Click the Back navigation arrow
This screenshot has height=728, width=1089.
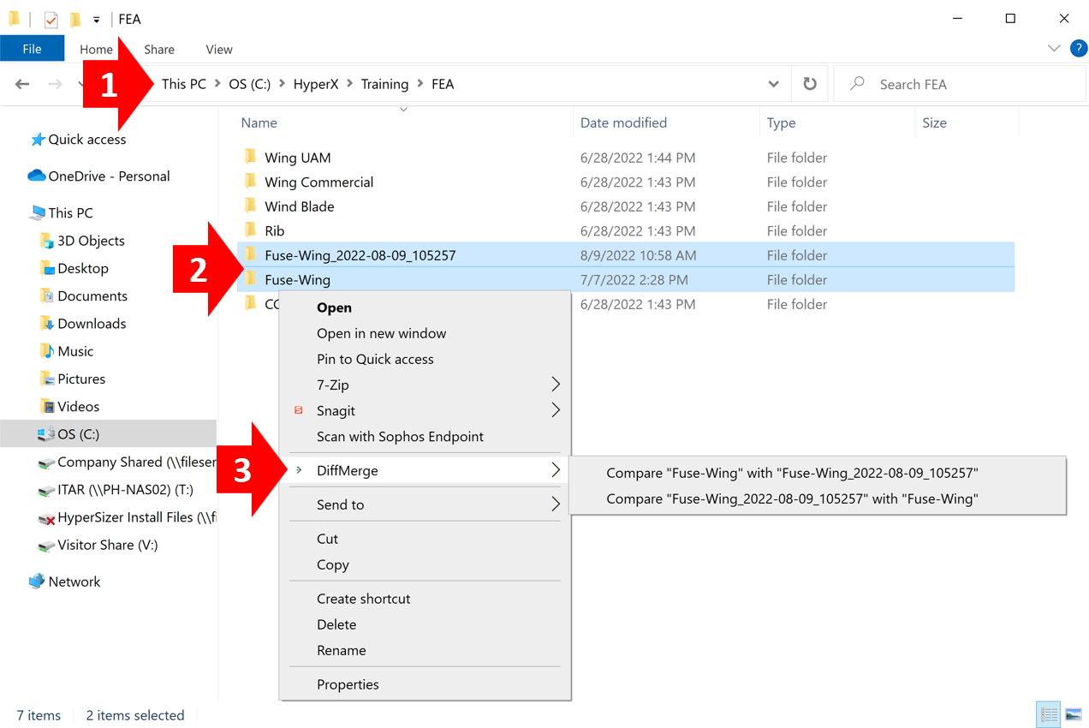point(22,84)
